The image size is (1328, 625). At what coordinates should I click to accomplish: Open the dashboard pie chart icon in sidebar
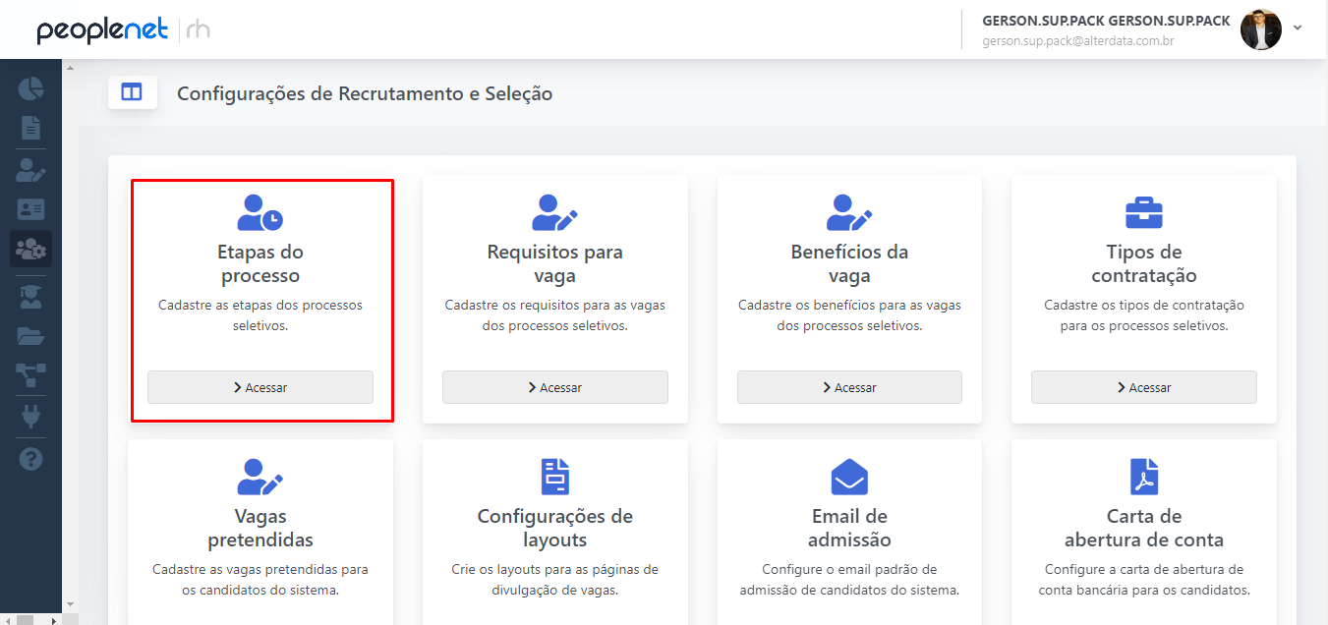click(x=30, y=88)
